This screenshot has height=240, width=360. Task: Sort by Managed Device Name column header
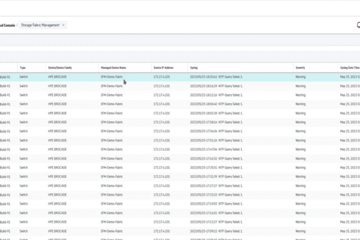pos(113,68)
